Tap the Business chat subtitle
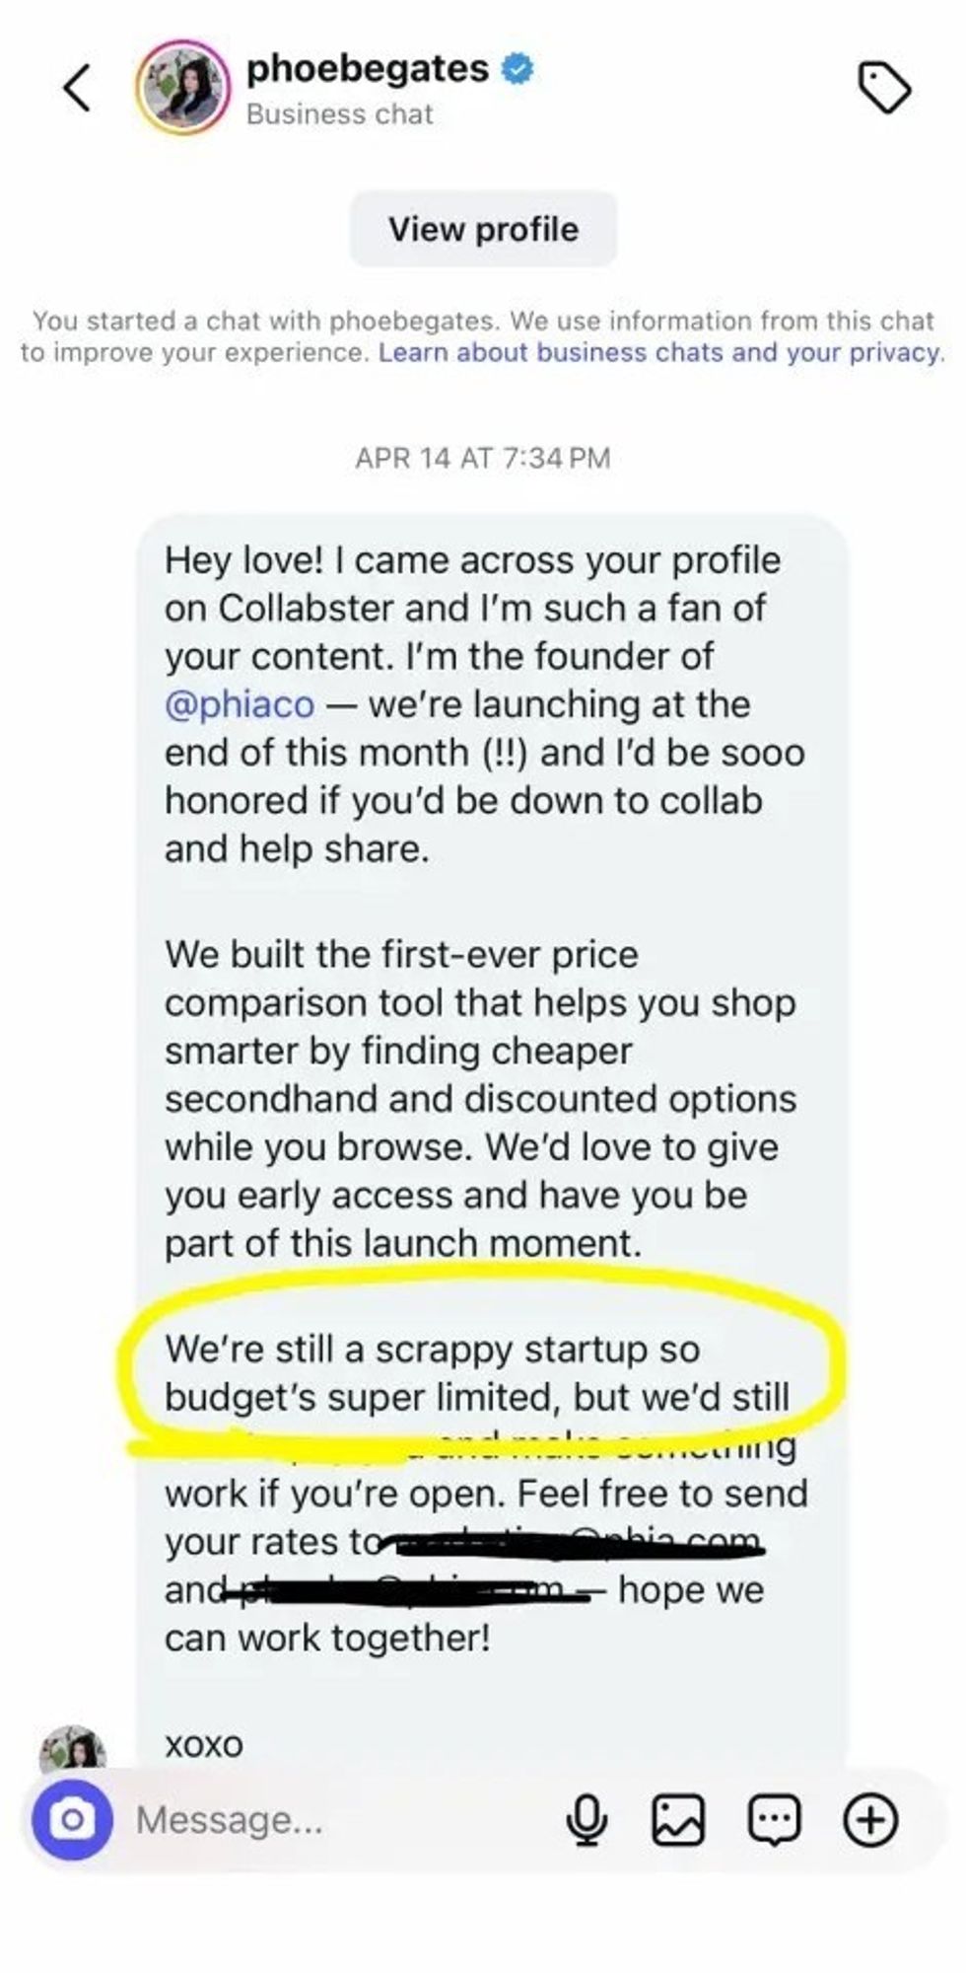This screenshot has height=1973, width=966. tap(339, 114)
